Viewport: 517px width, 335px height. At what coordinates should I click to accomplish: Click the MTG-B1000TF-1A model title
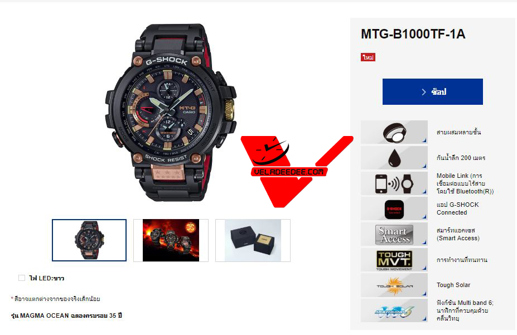click(x=413, y=34)
